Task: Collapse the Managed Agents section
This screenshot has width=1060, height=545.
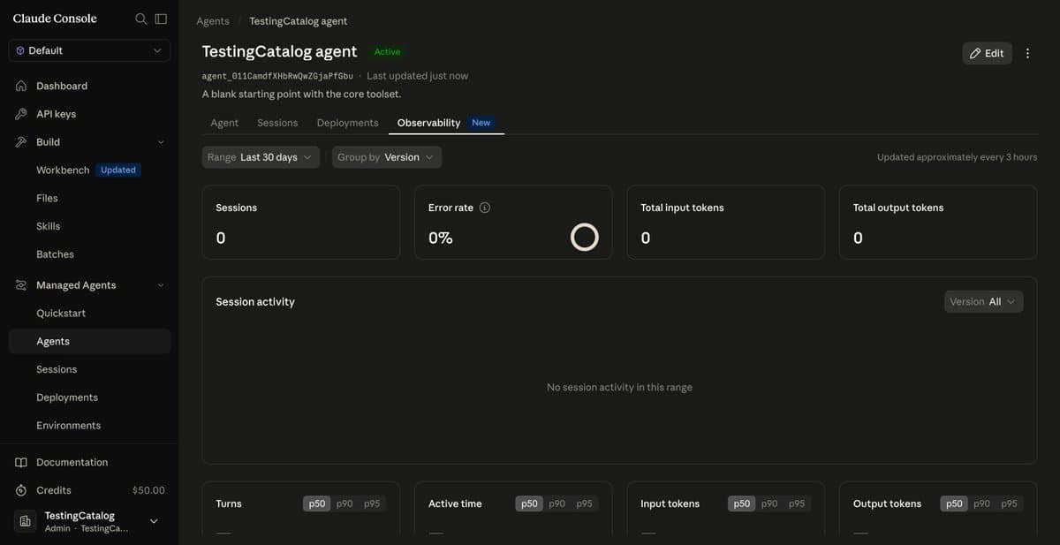Action: tap(89, 285)
